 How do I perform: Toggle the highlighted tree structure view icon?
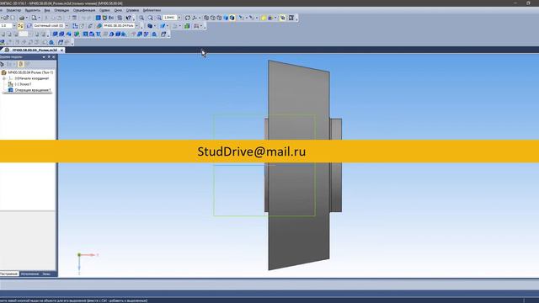(21, 64)
